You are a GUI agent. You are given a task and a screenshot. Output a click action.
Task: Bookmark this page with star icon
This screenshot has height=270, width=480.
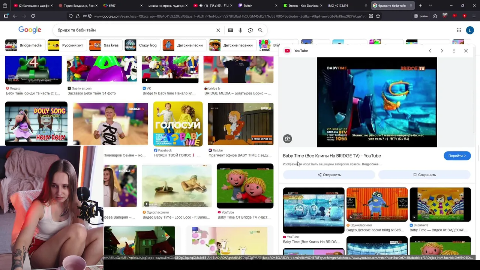tap(378, 16)
